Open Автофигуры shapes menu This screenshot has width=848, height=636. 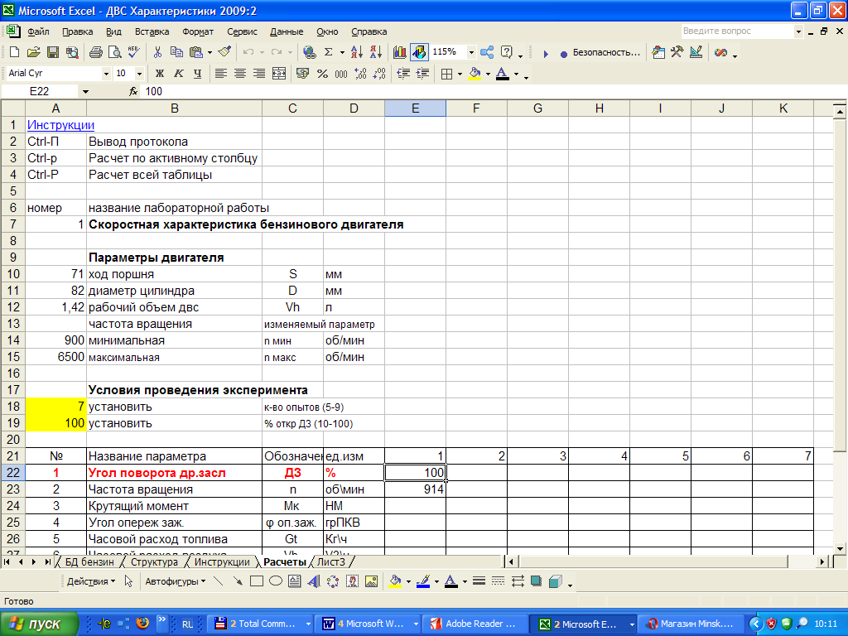(176, 581)
